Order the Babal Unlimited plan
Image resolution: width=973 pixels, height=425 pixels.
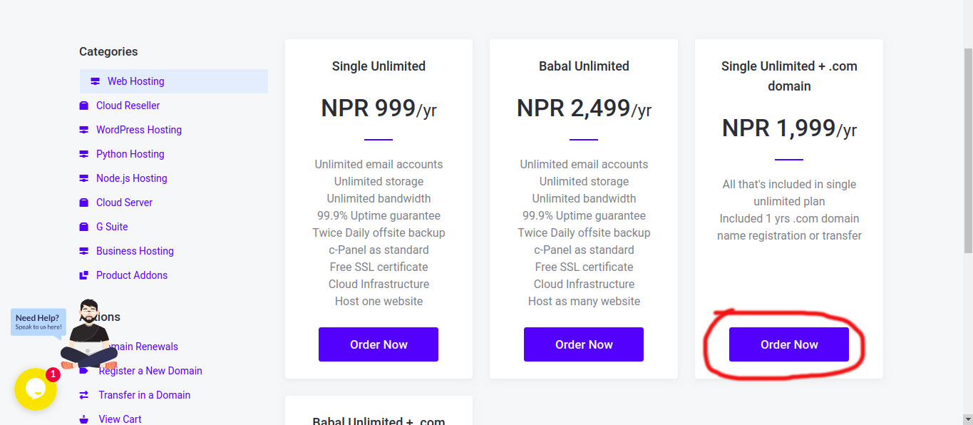point(583,344)
